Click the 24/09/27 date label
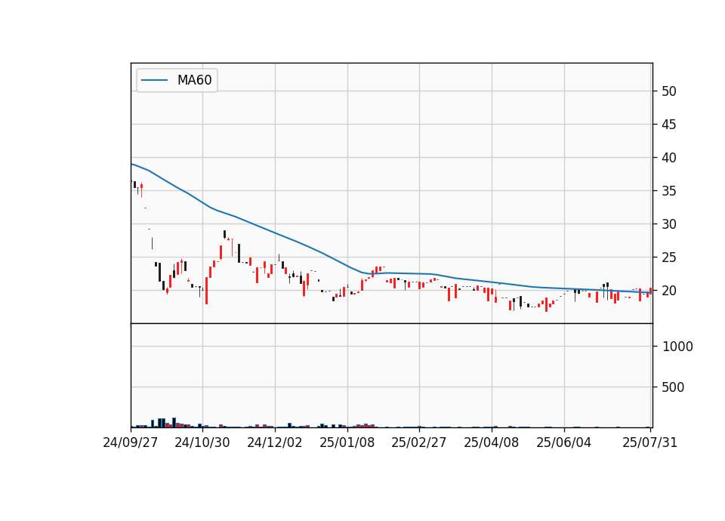The width and height of the screenshot is (725, 521). pyautogui.click(x=130, y=442)
